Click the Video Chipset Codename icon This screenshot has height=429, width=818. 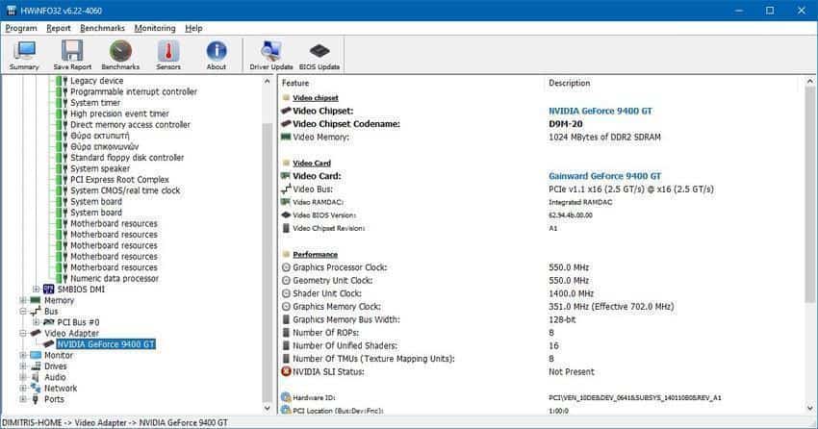[x=286, y=124]
